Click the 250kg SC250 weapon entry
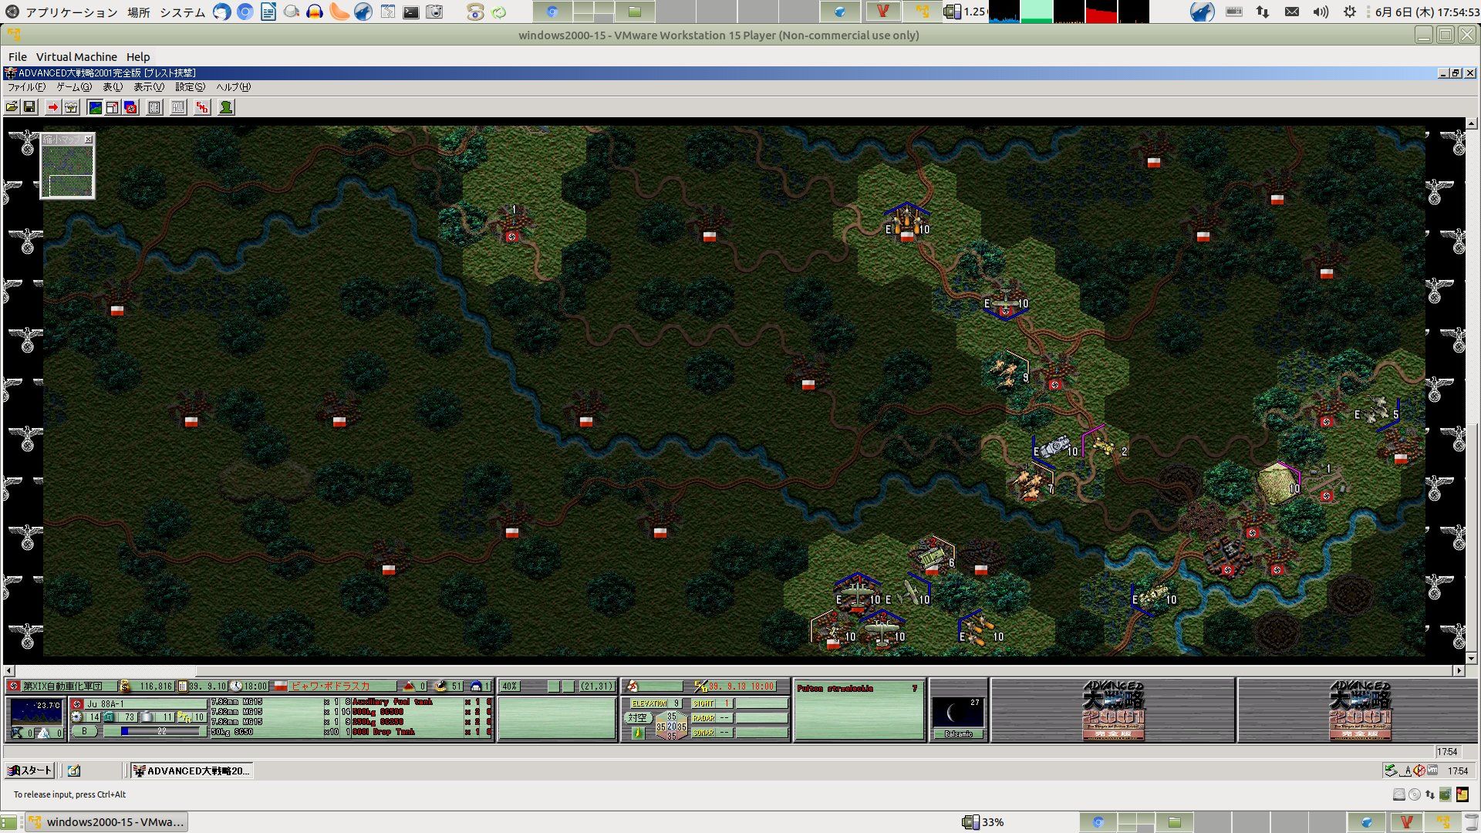This screenshot has width=1481, height=833. point(378,722)
